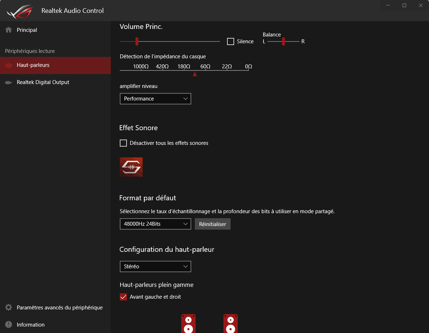Screen dimensions: 429x333
Task: Click the Haut-parleurs plein gamme label
Action: [156, 285]
